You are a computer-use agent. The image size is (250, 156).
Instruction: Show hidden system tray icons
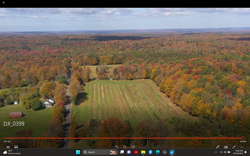tap(216, 152)
